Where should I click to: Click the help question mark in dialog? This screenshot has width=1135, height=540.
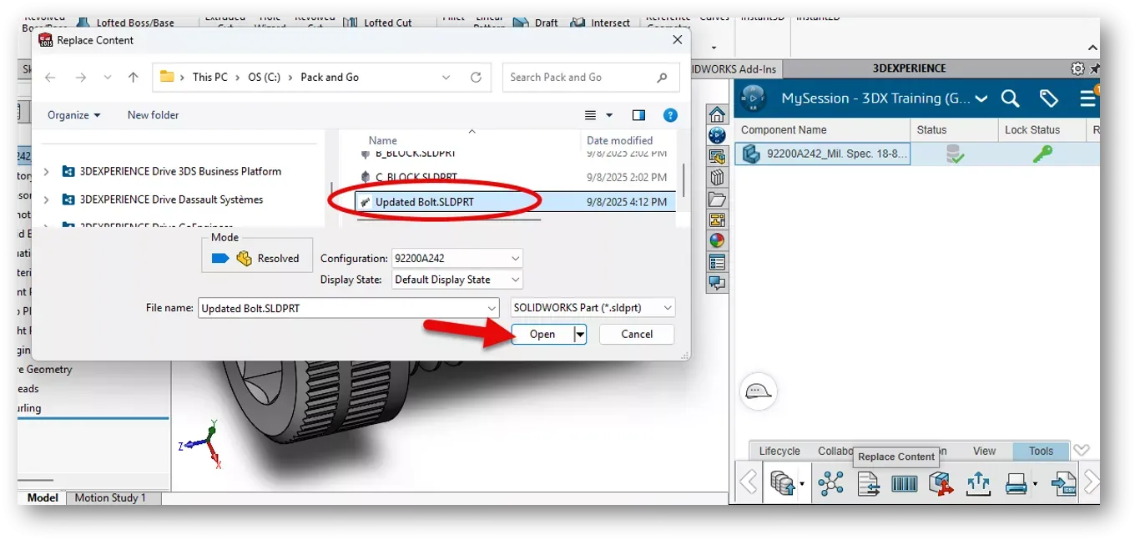pos(670,115)
